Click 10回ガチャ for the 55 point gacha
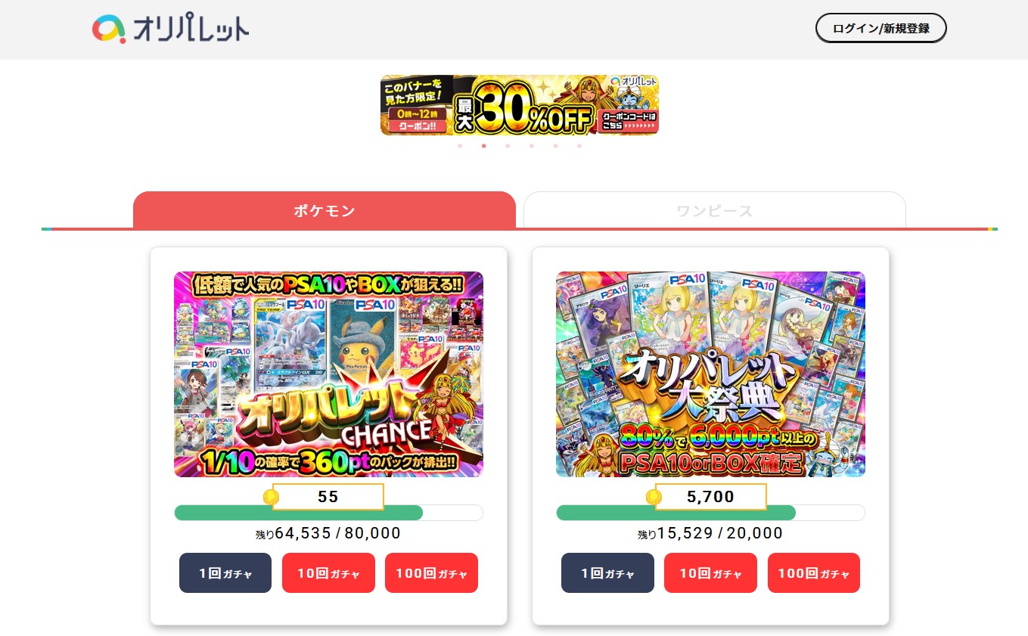 point(328,573)
